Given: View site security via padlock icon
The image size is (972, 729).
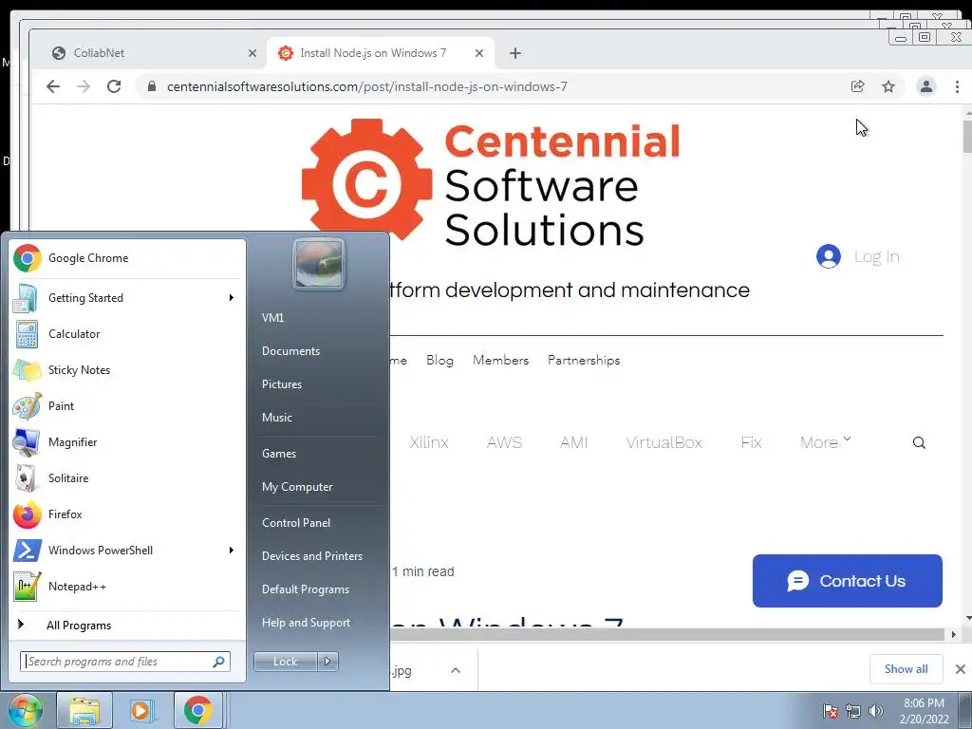Looking at the screenshot, I should pyautogui.click(x=152, y=86).
